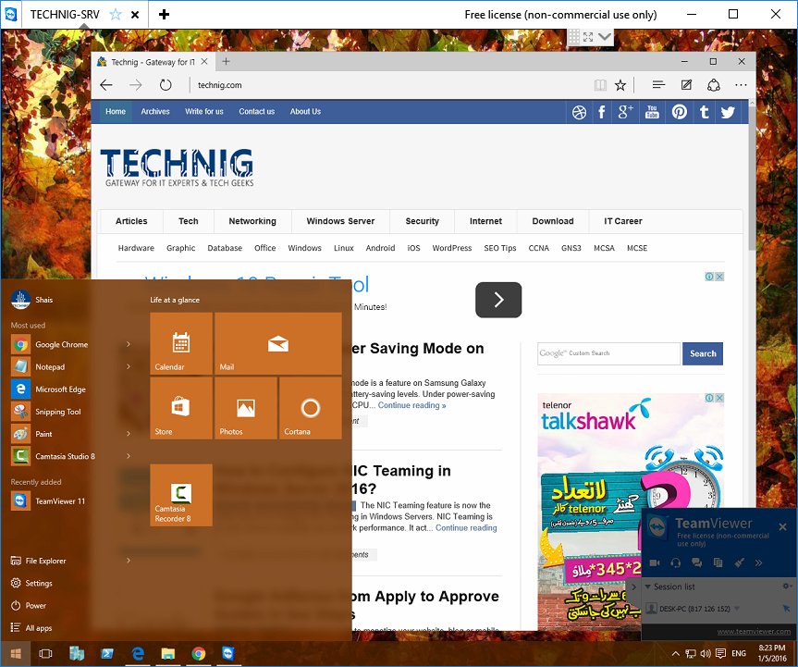
Task: Open Edge reading view book icon
Action: [x=600, y=85]
